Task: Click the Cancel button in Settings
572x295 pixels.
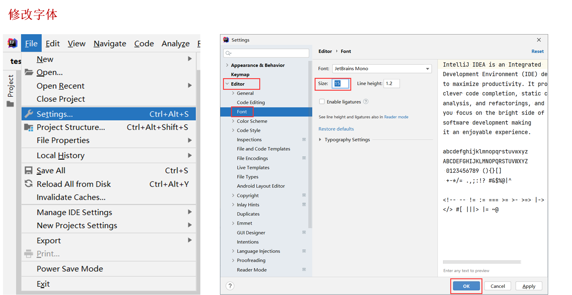Action: coord(497,286)
